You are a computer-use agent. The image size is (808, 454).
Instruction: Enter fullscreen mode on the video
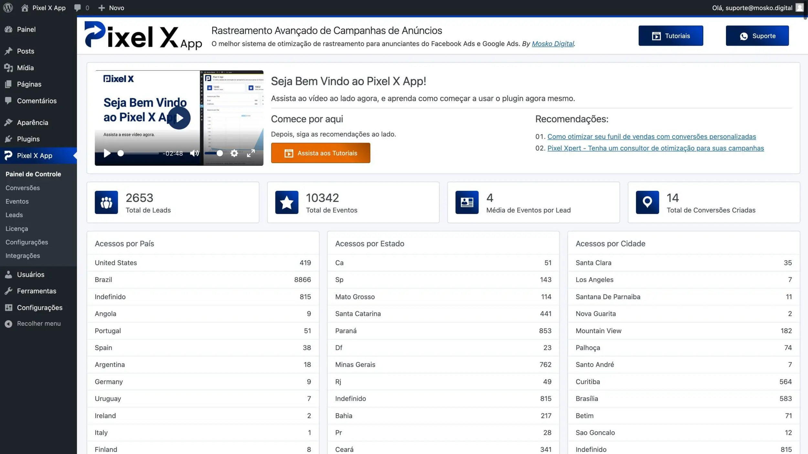tap(251, 153)
